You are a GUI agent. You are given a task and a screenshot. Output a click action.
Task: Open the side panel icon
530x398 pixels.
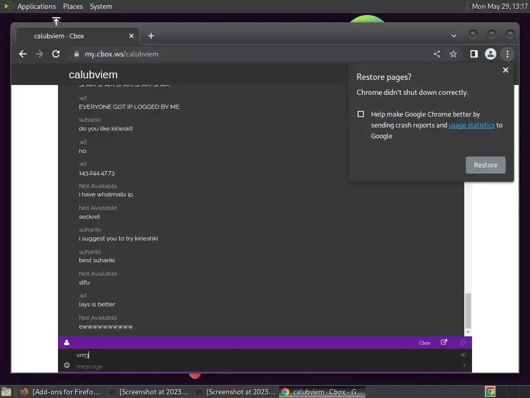point(474,54)
